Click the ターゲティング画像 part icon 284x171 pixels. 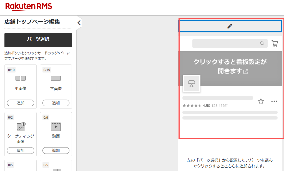point(21,126)
